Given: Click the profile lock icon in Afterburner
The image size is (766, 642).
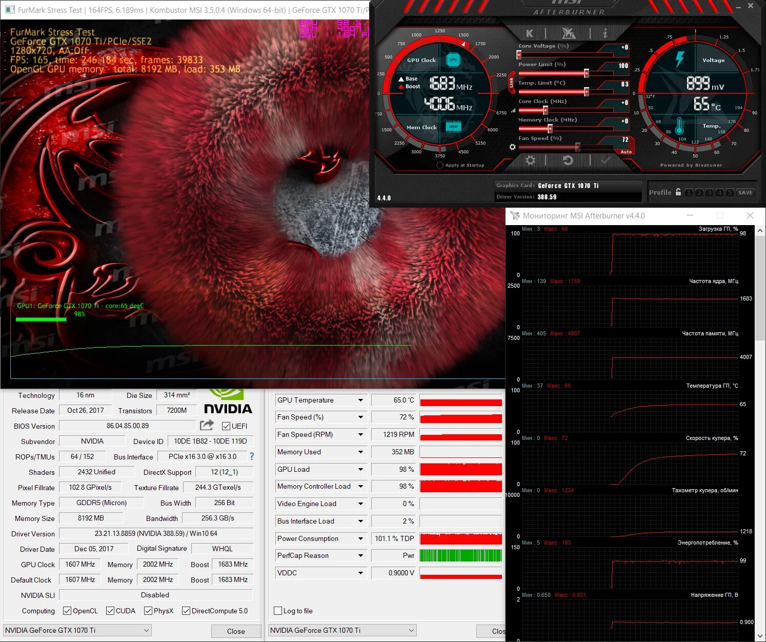Looking at the screenshot, I should click(678, 192).
